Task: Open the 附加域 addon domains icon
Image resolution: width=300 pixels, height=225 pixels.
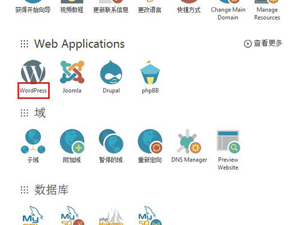Action: pyautogui.click(x=72, y=141)
